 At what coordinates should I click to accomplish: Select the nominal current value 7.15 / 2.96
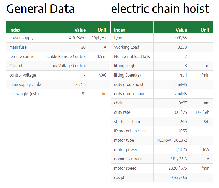pos(178,159)
